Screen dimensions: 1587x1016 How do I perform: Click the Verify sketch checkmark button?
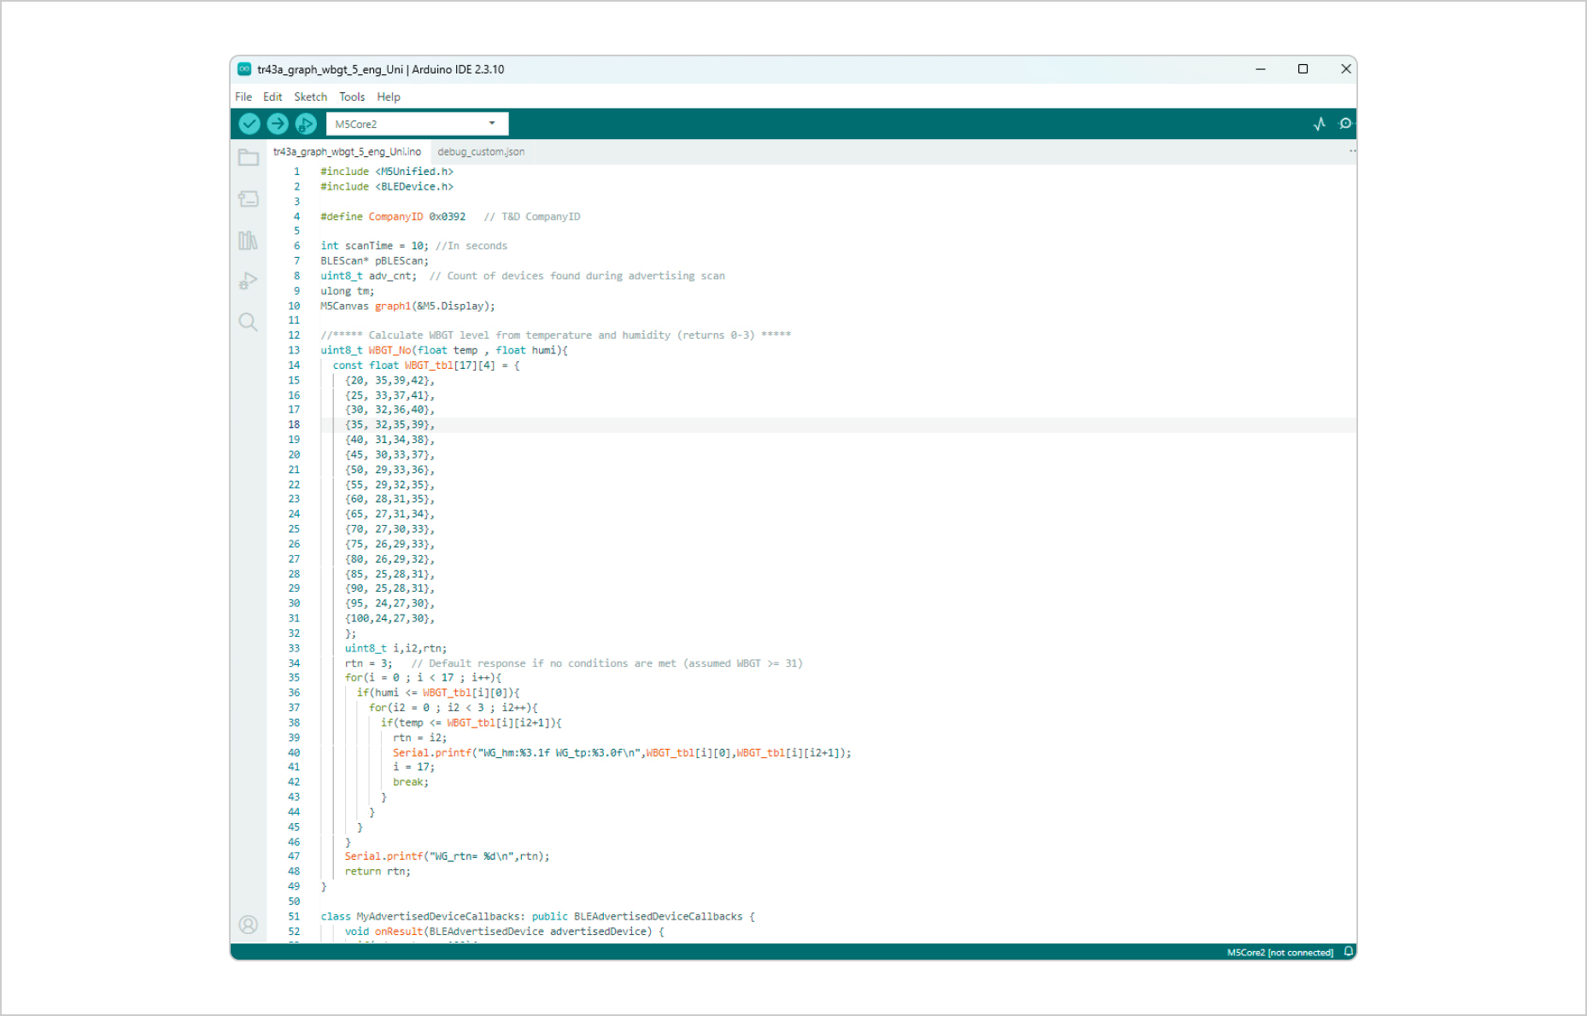pyautogui.click(x=249, y=124)
